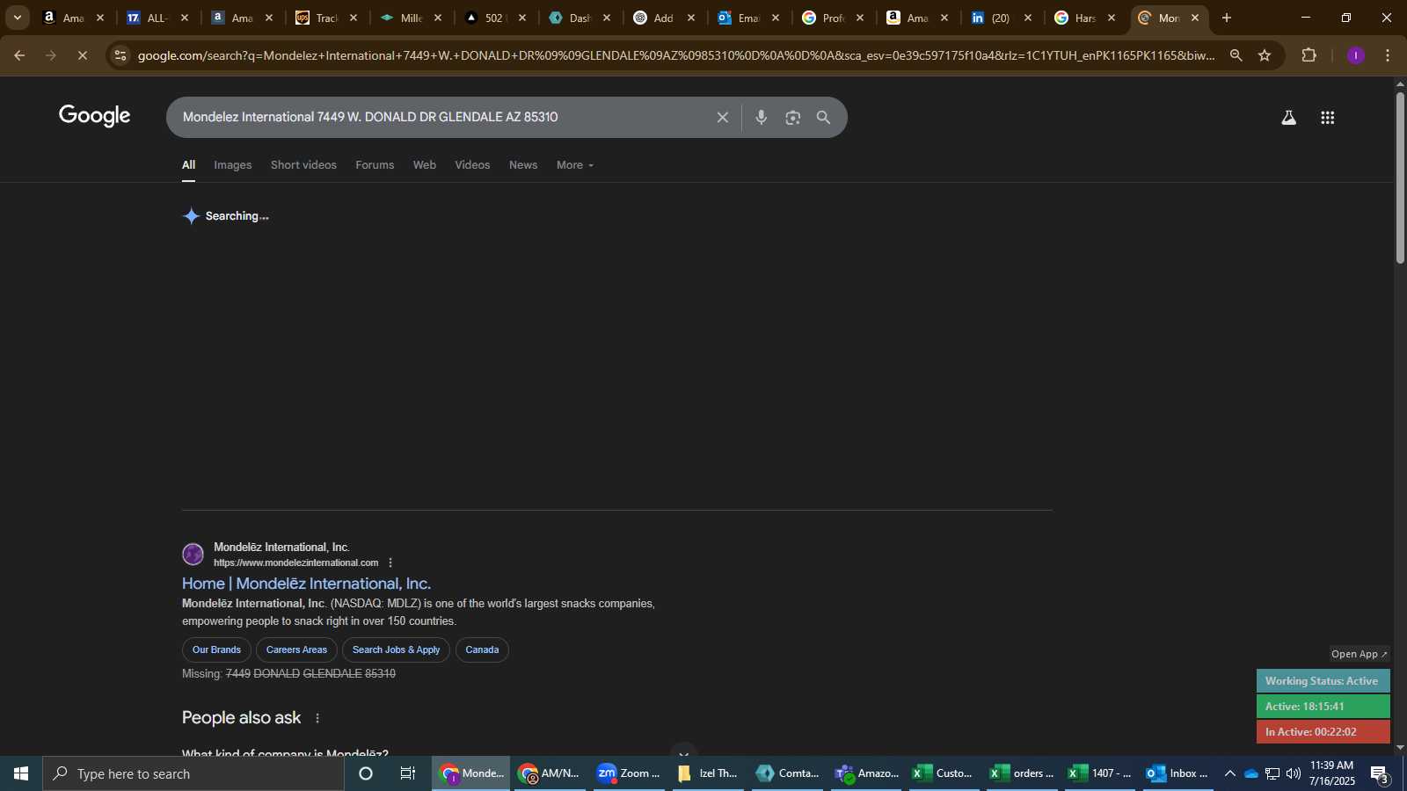Open the orders Excel workbook in taskbar
The image size is (1407, 791).
coord(1022,773)
